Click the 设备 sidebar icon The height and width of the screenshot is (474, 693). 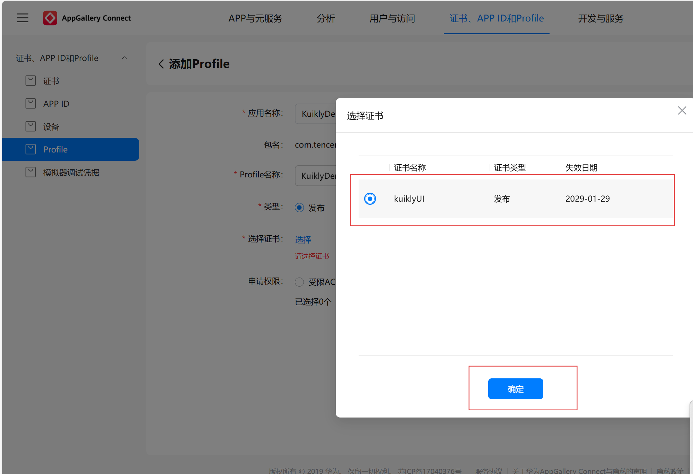tap(30, 126)
